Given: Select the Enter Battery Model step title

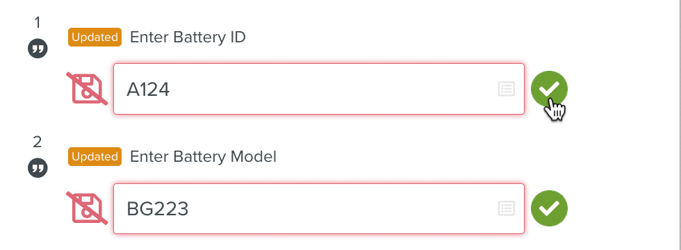Looking at the screenshot, I should [x=203, y=157].
